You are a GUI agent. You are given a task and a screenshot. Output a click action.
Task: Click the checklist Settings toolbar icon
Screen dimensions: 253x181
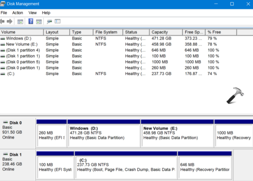[x=58, y=22]
